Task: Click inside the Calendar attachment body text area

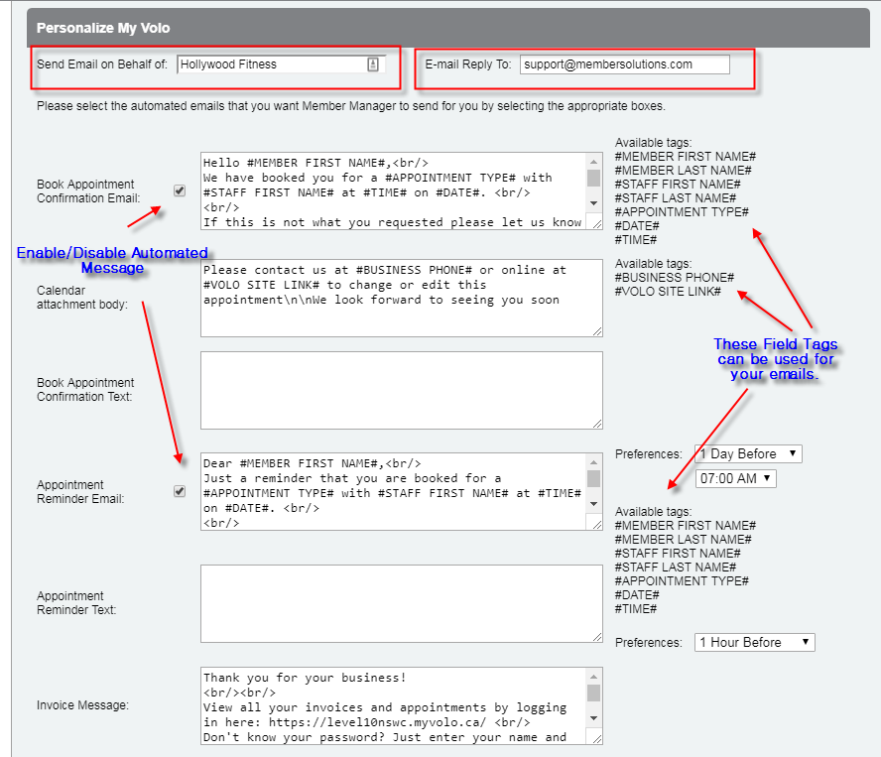Action: [x=397, y=298]
